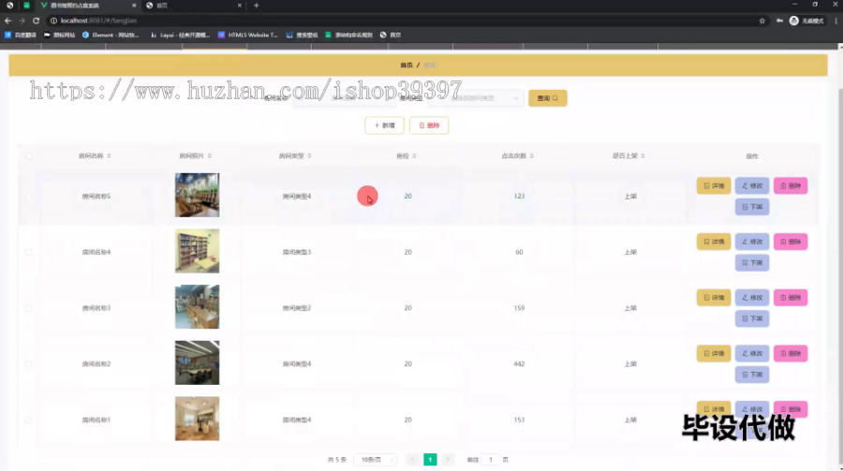
Task: Click the browser address bar URL
Action: coord(98,21)
